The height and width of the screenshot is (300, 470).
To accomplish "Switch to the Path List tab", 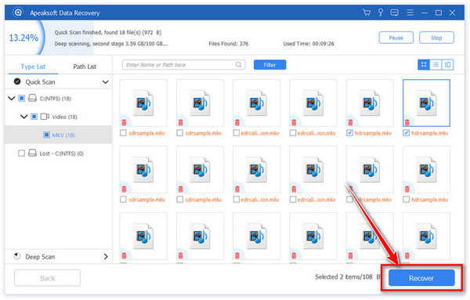I will tap(85, 67).
